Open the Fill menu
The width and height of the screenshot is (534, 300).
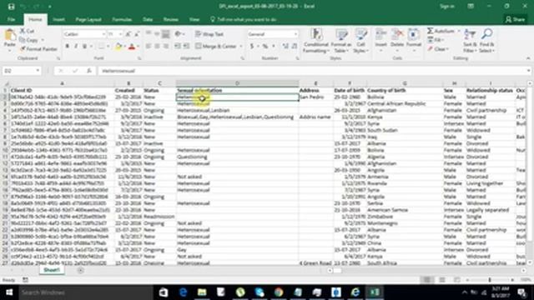[436, 40]
